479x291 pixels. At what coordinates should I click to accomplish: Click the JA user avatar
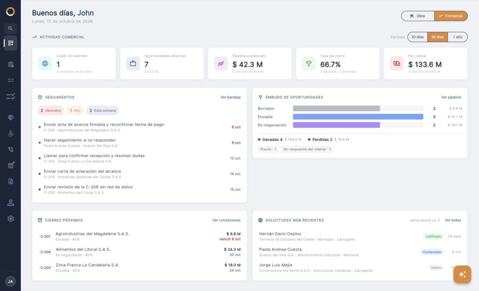pyautogui.click(x=10, y=281)
